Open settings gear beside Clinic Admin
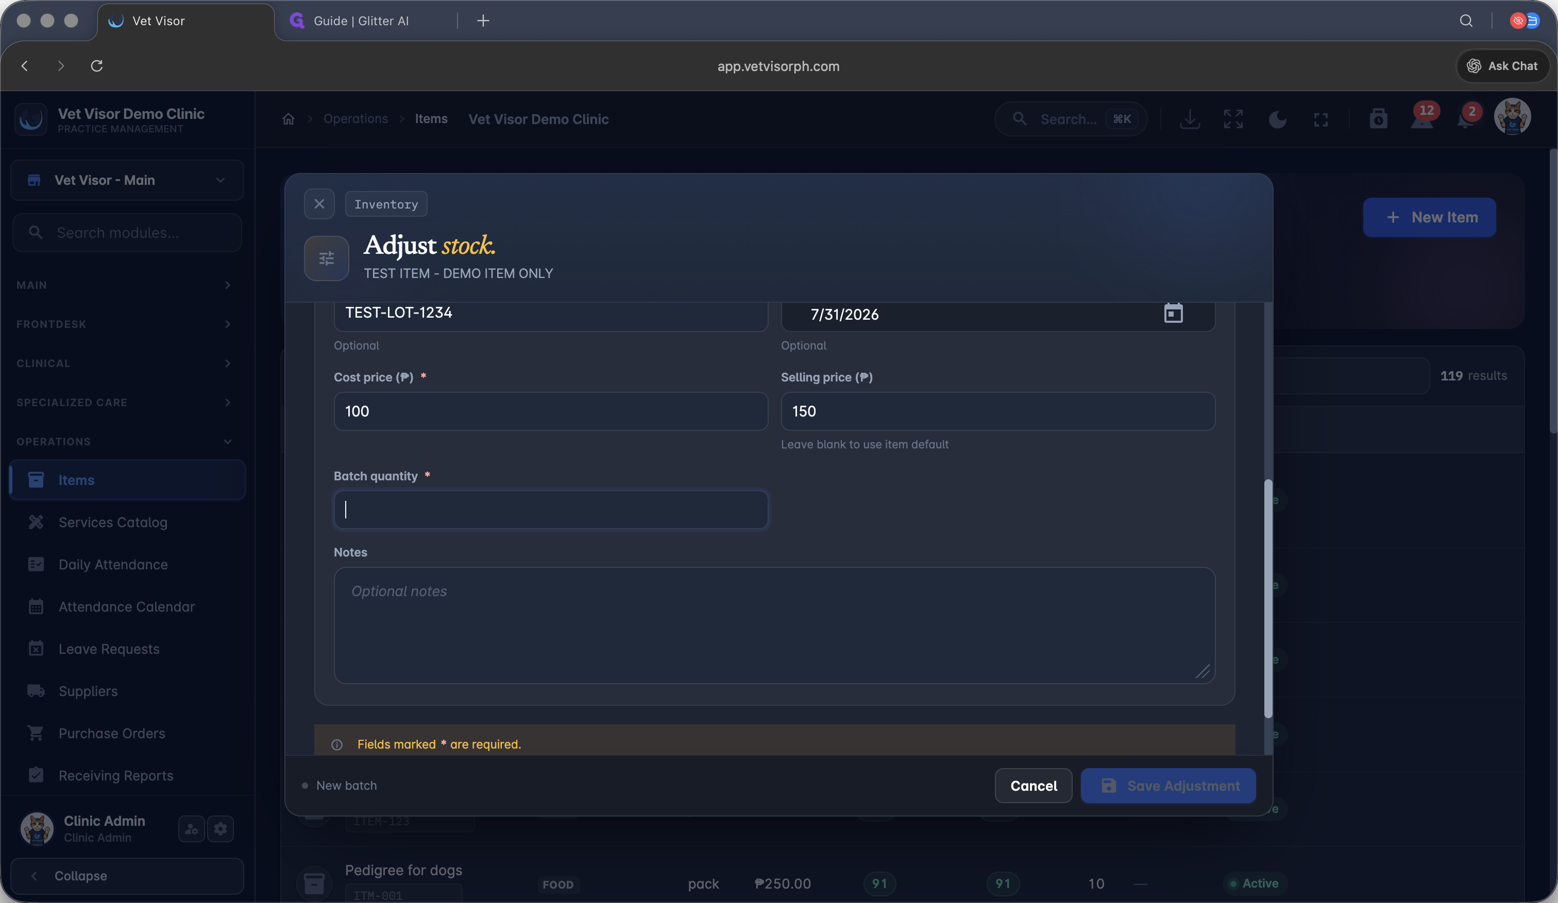Screen dimensions: 1558x903 (x=221, y=828)
